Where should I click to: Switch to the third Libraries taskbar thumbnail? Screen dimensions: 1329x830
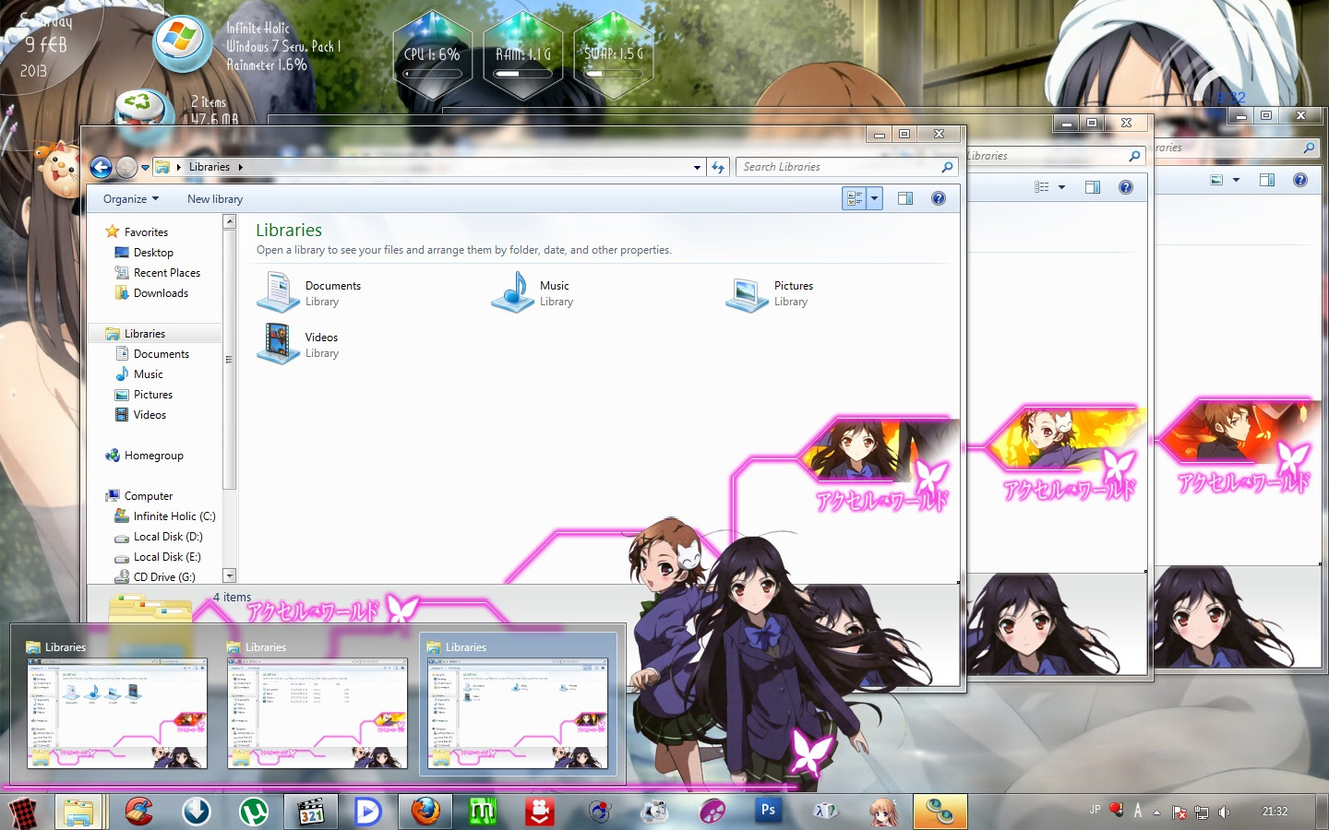[518, 705]
